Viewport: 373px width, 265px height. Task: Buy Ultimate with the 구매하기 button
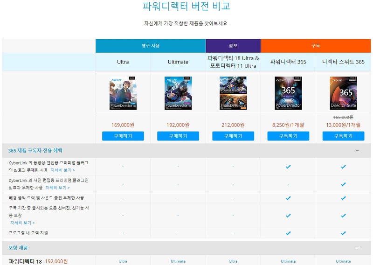click(x=178, y=136)
